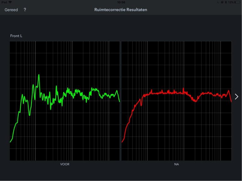Viewport: 242px width, 181px height.
Task: Tap the iPad label in status bar
Action: [4, 2]
